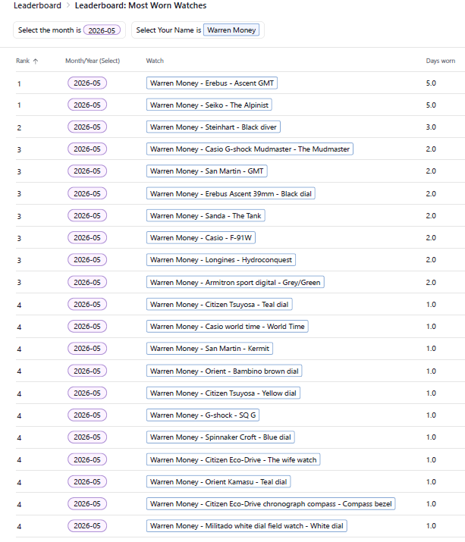This screenshot has width=465, height=542.
Task: Click rank 2 in the Steinhart Black diver row
Action: 19,127
